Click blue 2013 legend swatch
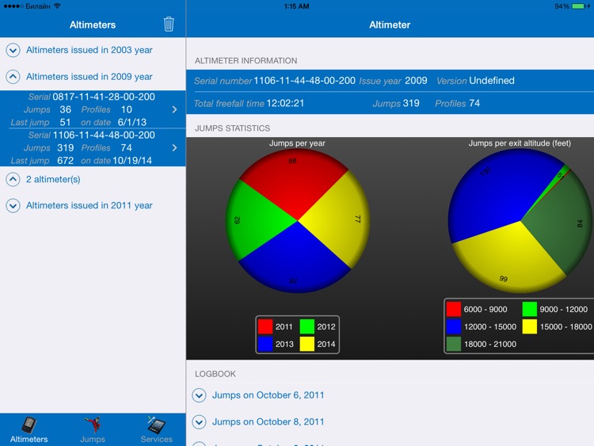This screenshot has width=594, height=446. tap(265, 344)
